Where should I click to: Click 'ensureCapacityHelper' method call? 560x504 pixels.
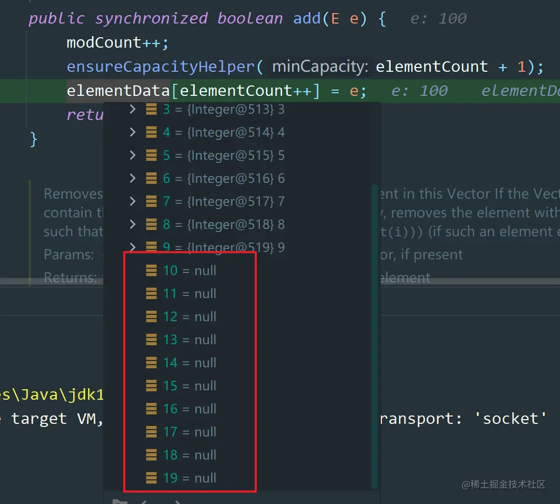(160, 67)
